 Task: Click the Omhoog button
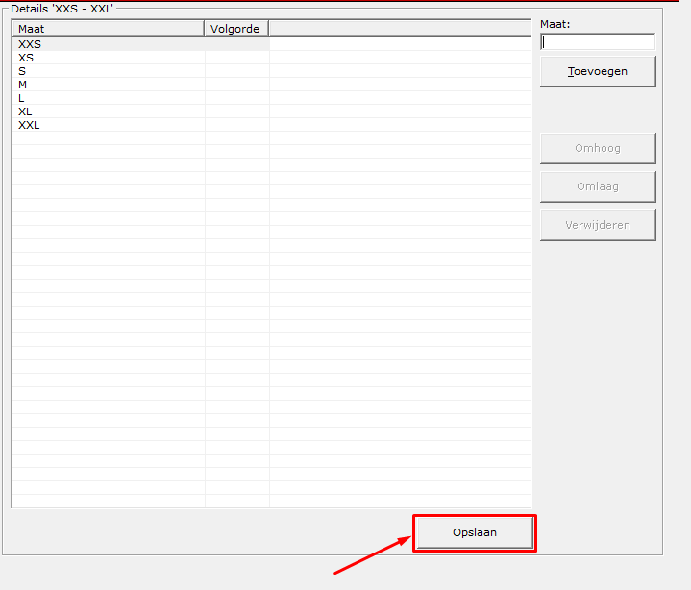(x=598, y=148)
